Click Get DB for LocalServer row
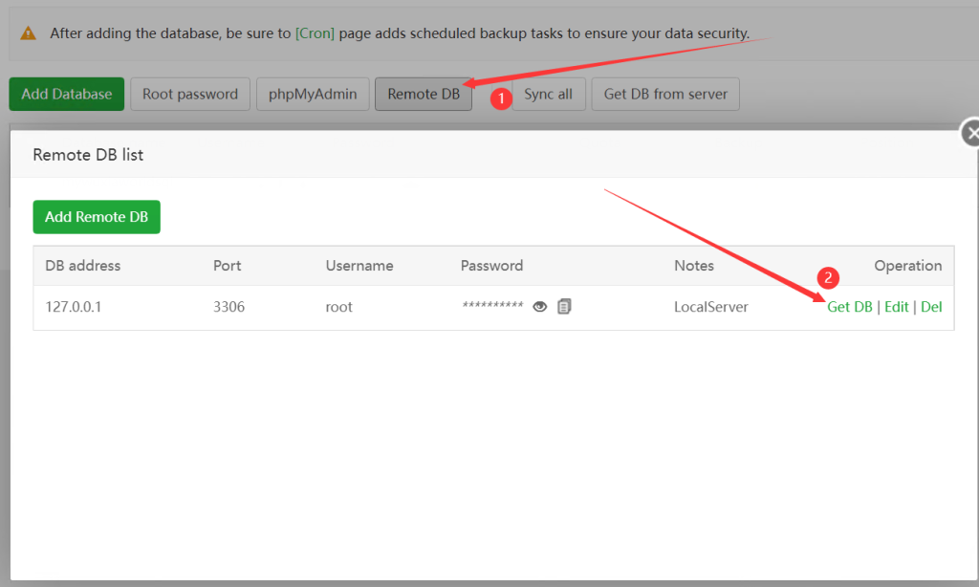The image size is (979, 587). (x=849, y=307)
